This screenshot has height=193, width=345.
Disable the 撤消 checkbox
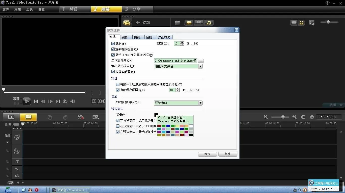click(x=113, y=43)
